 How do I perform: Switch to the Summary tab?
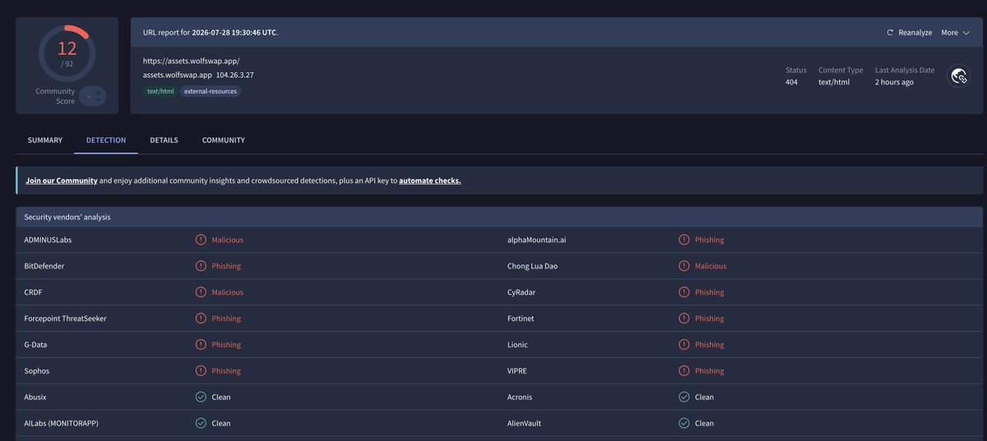click(x=45, y=140)
